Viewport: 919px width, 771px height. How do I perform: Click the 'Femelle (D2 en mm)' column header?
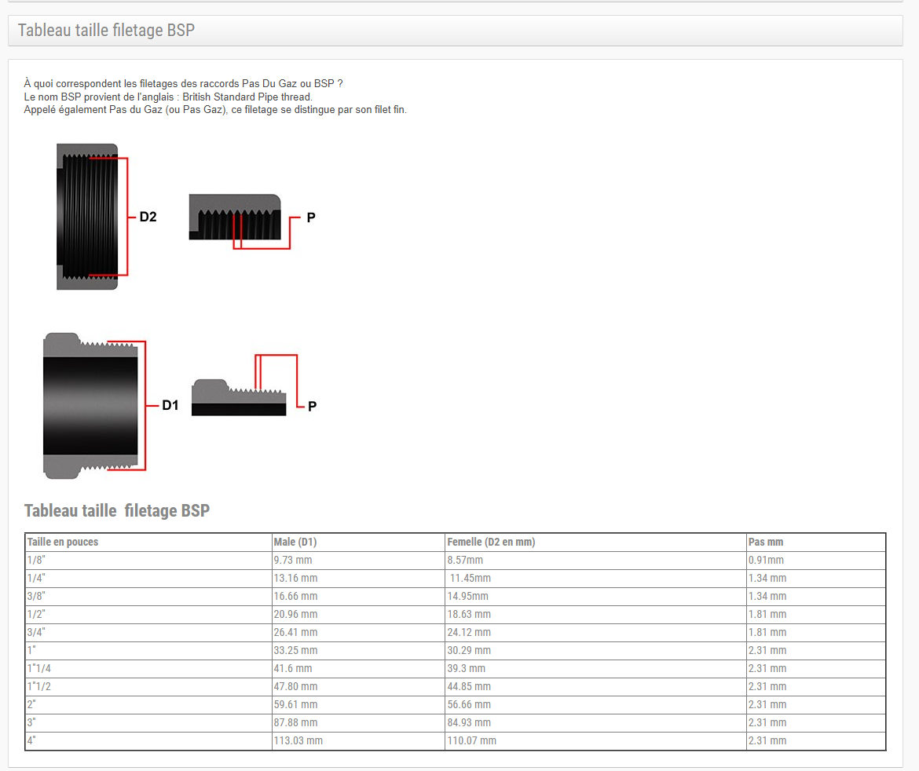(491, 542)
